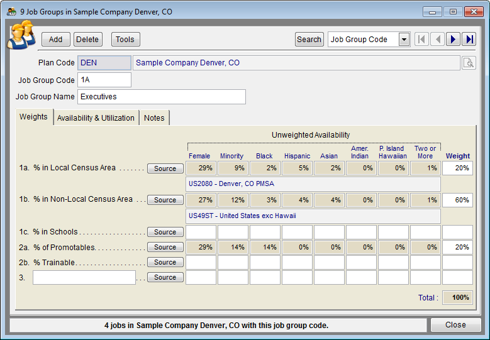Click Source for 2a % of Promotables
Viewport: 490px width, 340px height.
[x=165, y=247]
